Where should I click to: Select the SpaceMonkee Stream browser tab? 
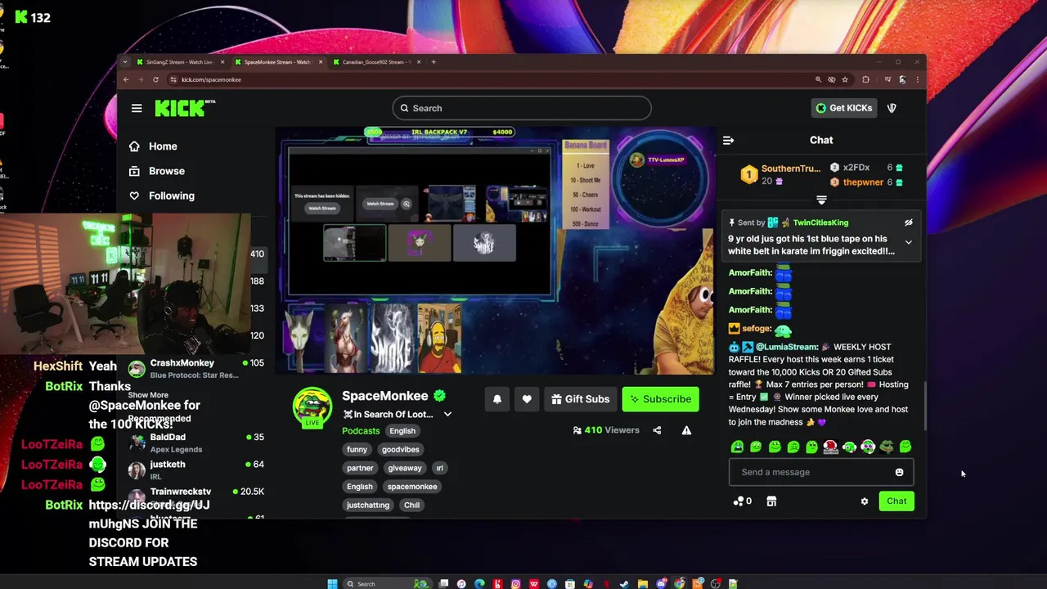tap(276, 62)
